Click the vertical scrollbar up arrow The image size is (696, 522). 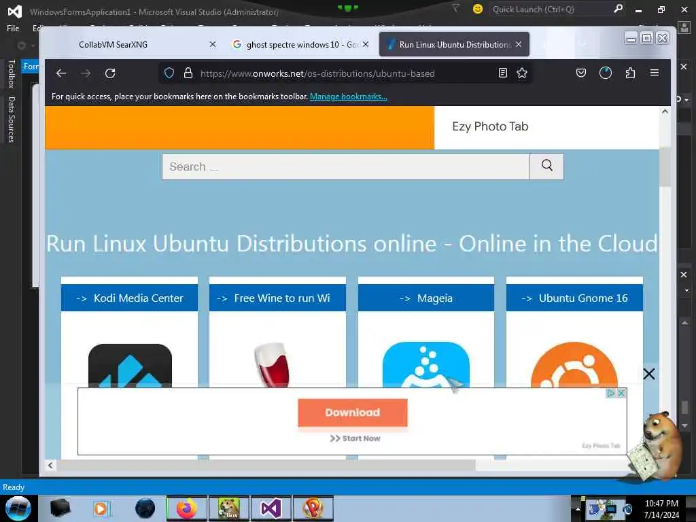coord(665,111)
